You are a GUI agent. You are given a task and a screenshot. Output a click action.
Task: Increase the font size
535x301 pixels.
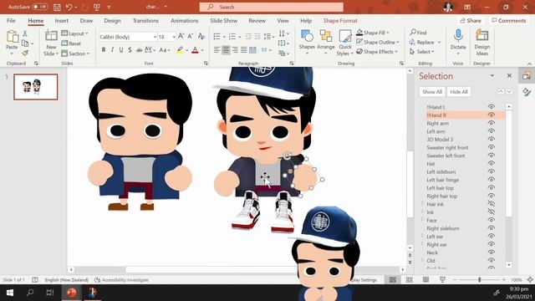pos(181,36)
